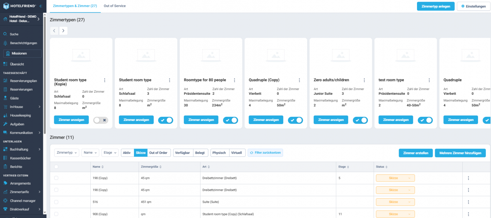
Task: Open options menu for Roomtype for 80 people
Action: tap(235, 80)
